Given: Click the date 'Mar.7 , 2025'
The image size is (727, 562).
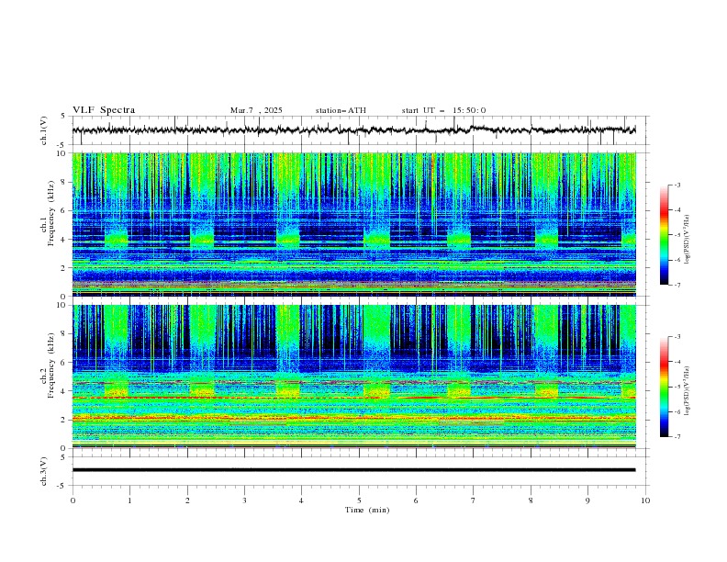Looking at the screenshot, I should 256,110.
